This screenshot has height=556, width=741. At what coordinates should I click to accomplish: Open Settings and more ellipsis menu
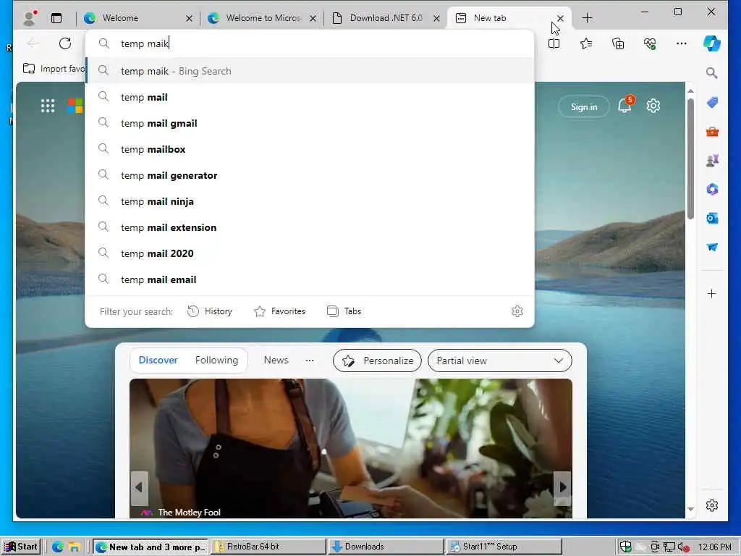[x=682, y=43]
